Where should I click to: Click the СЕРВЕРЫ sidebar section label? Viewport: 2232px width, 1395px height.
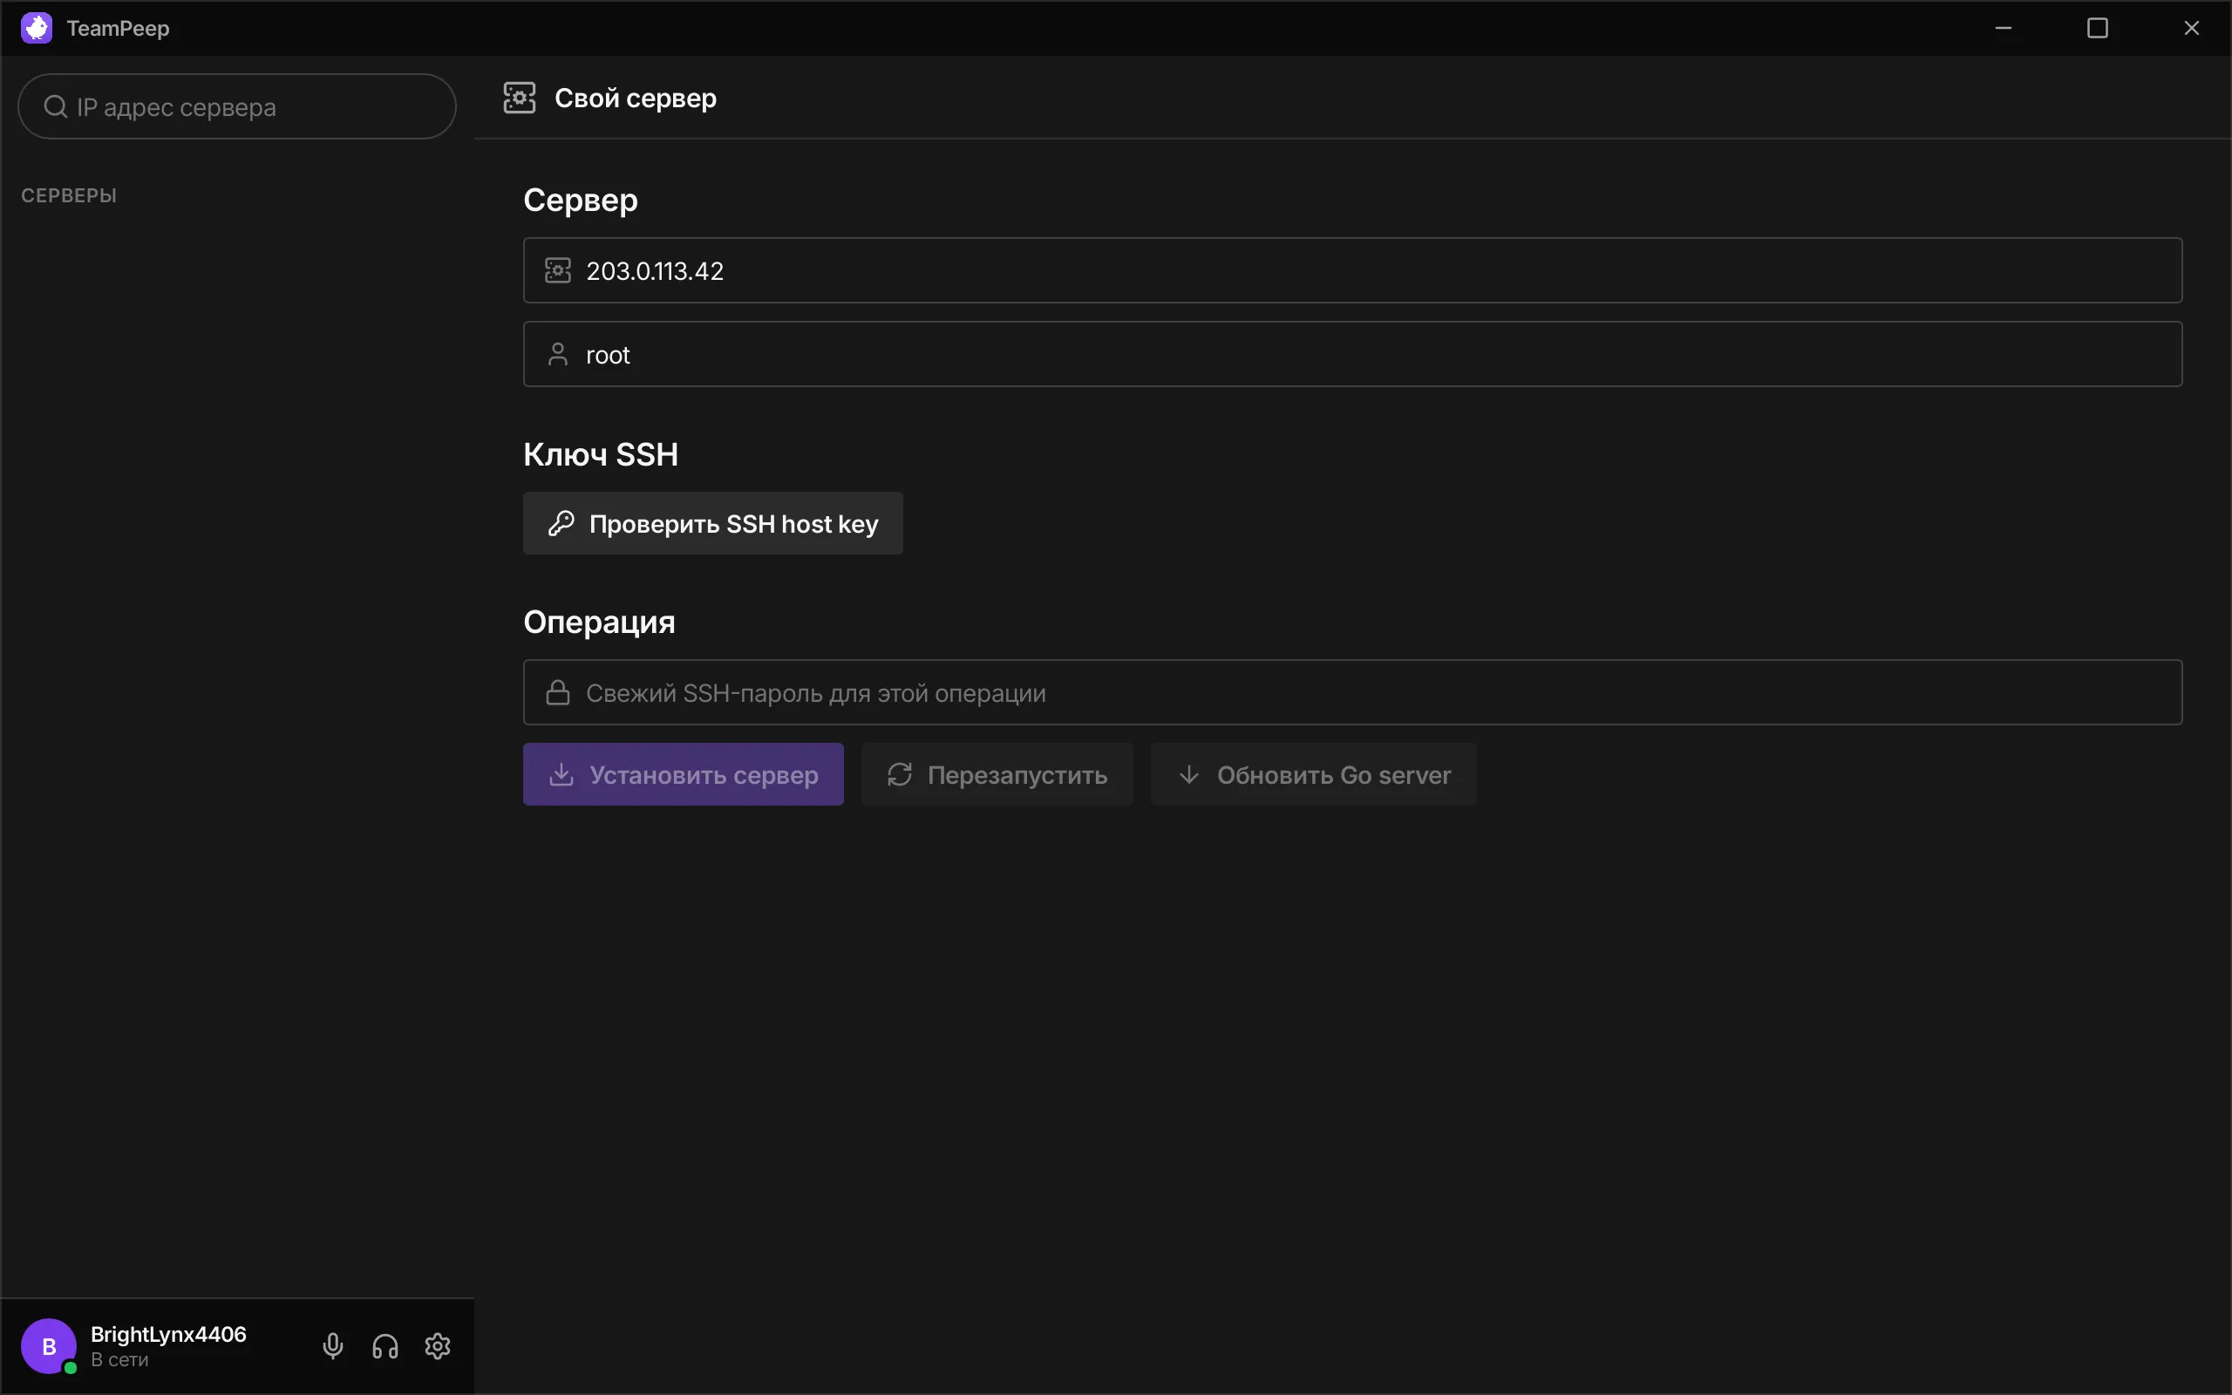(x=69, y=195)
